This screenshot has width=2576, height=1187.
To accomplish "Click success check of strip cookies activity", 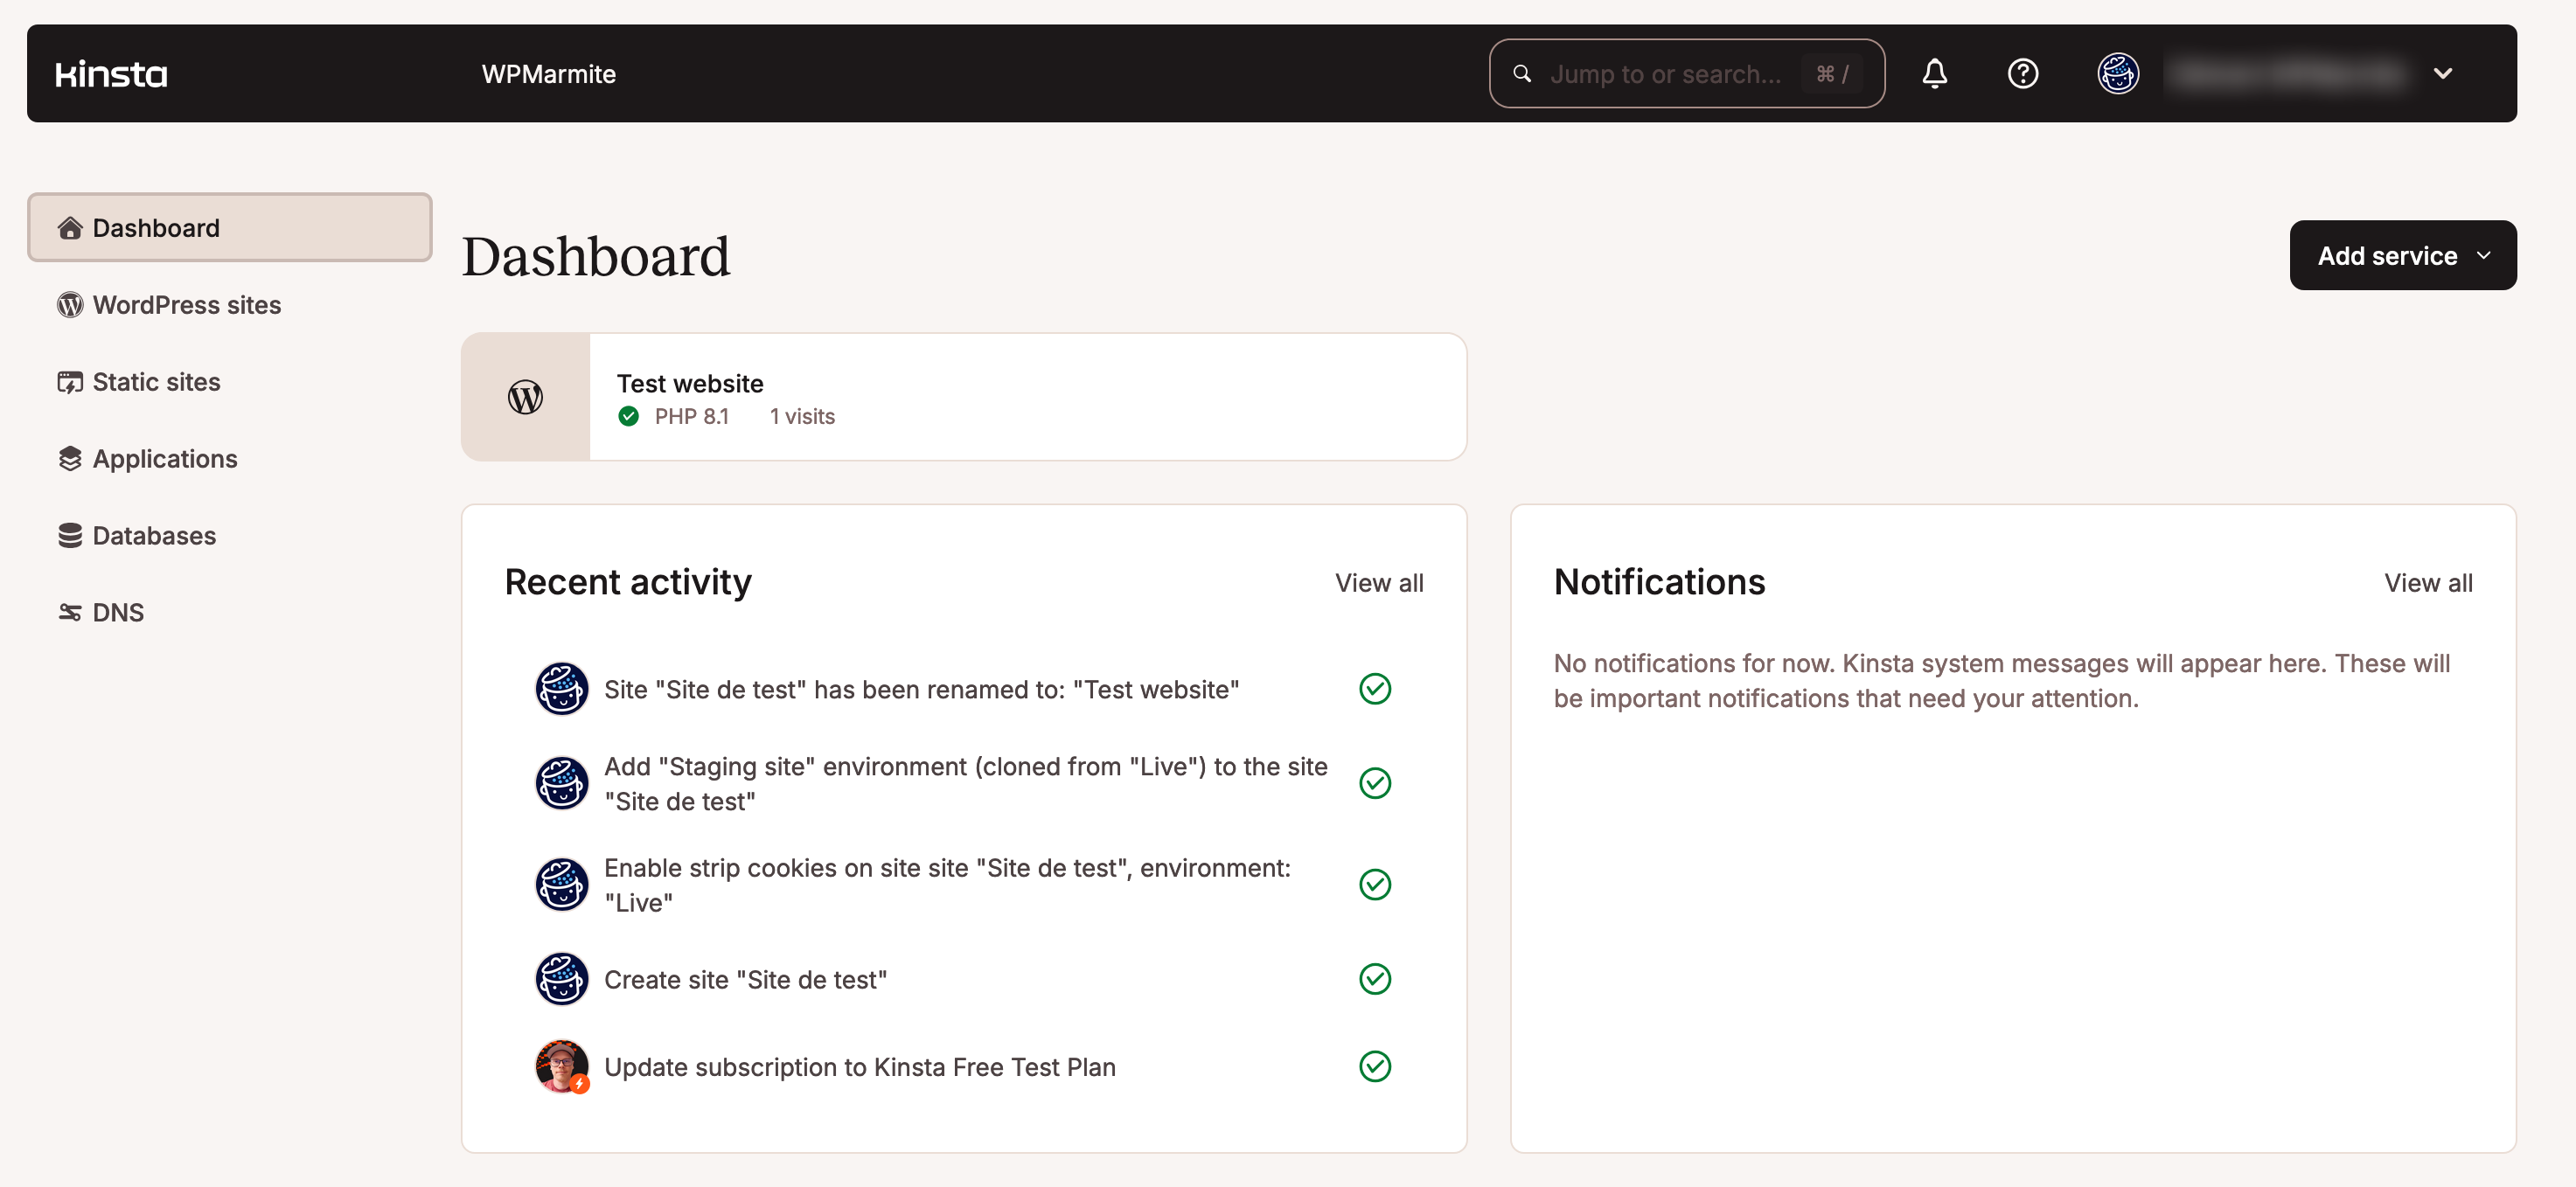I will (x=1375, y=885).
